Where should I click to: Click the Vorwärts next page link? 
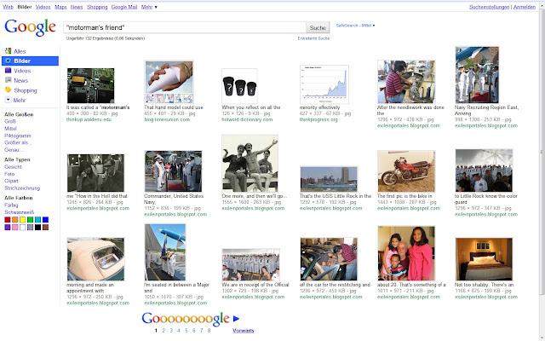(x=243, y=331)
